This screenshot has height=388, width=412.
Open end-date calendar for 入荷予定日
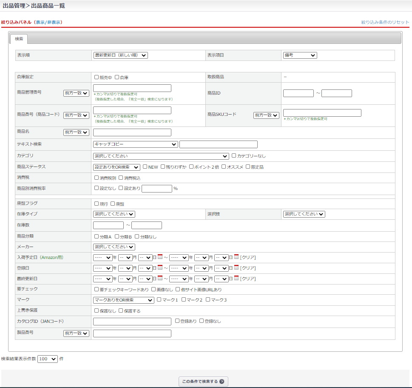[236, 257]
